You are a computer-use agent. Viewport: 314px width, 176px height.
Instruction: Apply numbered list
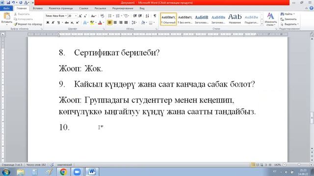(118, 16)
